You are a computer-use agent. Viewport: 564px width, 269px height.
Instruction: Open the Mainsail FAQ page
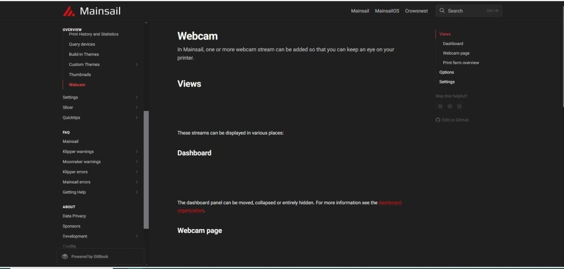tap(70, 141)
